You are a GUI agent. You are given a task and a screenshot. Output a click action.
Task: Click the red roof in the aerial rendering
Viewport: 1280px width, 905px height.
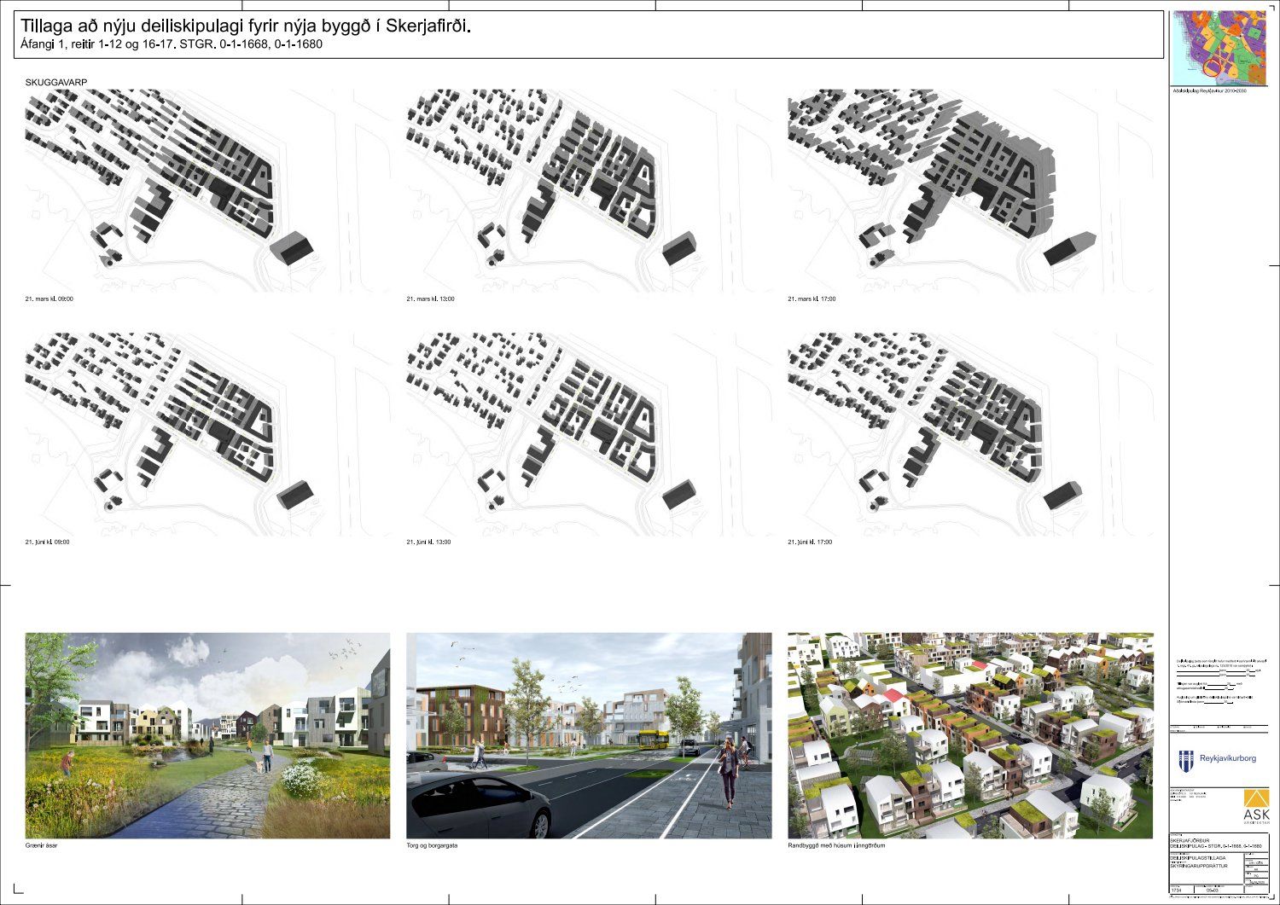coord(890,697)
